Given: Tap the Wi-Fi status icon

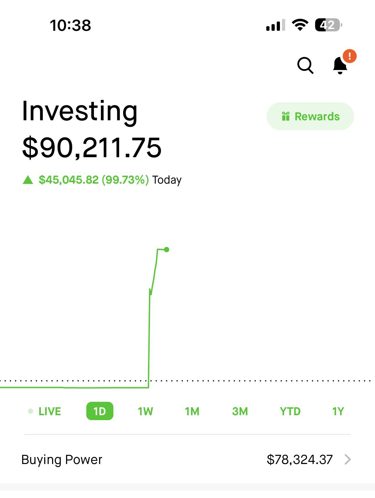Looking at the screenshot, I should point(300,25).
